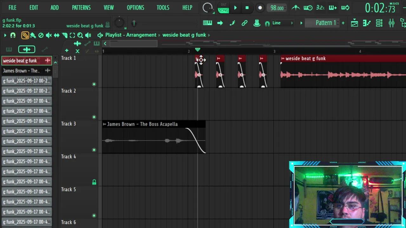The width and height of the screenshot is (406, 228).
Task: Click the tempo 98.000 field
Action: (277, 8)
